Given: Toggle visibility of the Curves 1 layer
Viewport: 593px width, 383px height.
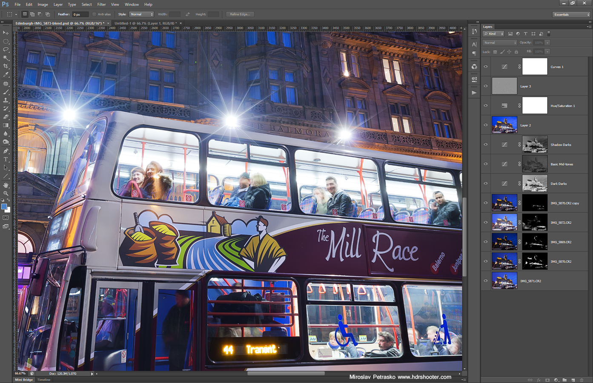Looking at the screenshot, I should [485, 66].
